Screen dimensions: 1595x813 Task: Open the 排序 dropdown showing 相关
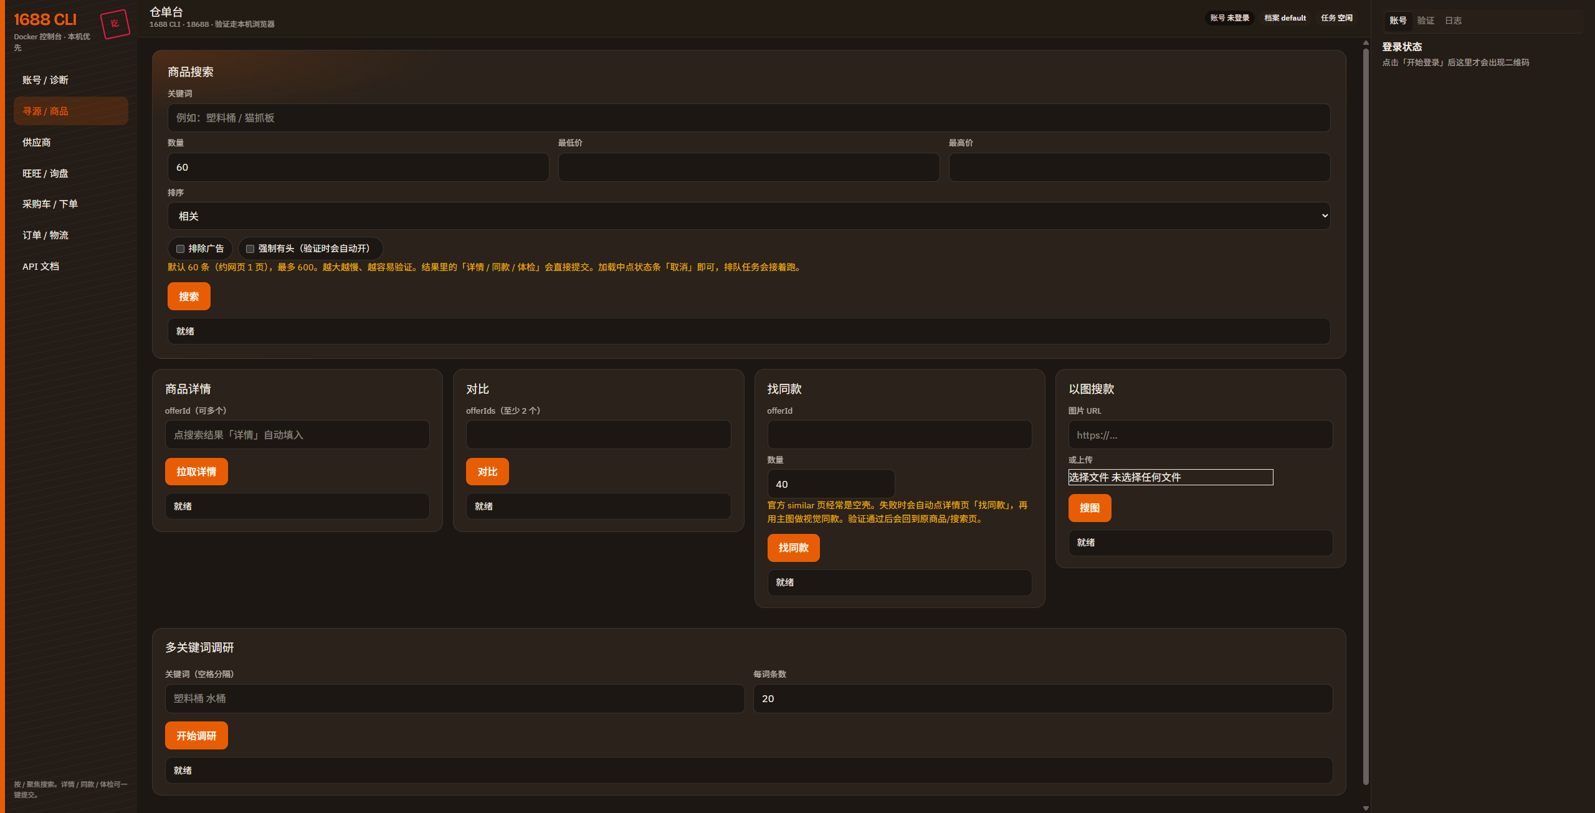coord(748,216)
